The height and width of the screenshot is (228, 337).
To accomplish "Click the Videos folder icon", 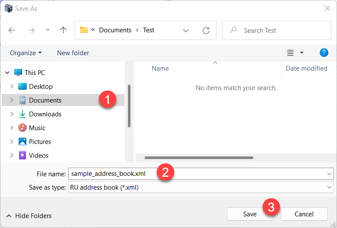I will click(x=22, y=156).
